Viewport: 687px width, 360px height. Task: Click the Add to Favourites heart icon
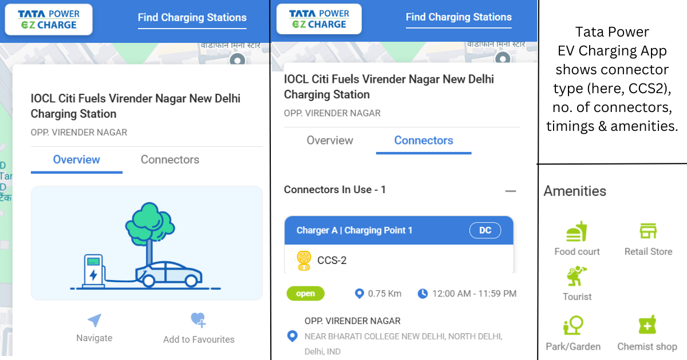click(x=198, y=320)
